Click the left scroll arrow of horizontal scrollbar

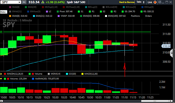click(1, 101)
